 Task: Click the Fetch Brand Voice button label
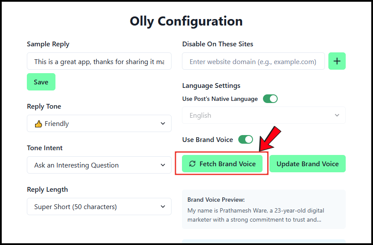(x=227, y=164)
